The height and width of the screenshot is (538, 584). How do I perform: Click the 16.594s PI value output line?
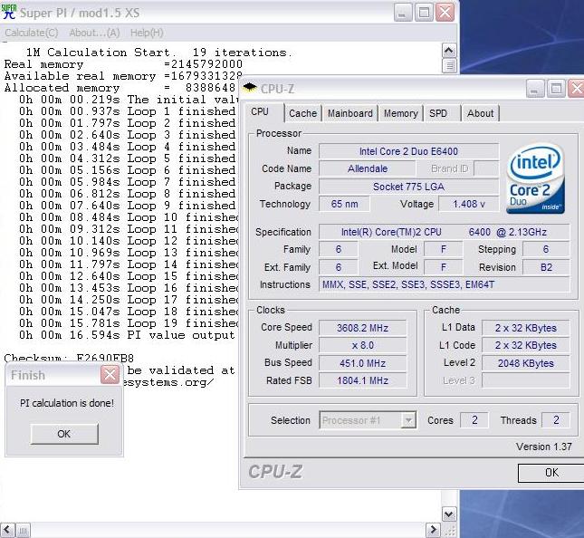[x=127, y=335]
